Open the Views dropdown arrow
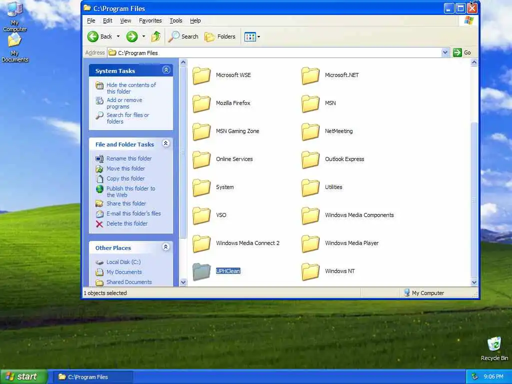512x384 pixels. tap(258, 37)
